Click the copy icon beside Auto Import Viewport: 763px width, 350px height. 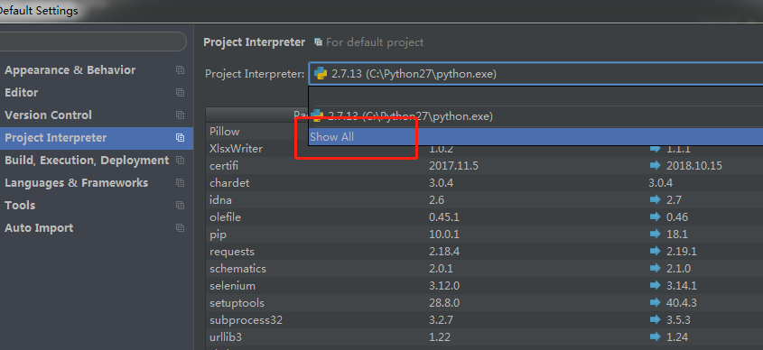coord(180,227)
